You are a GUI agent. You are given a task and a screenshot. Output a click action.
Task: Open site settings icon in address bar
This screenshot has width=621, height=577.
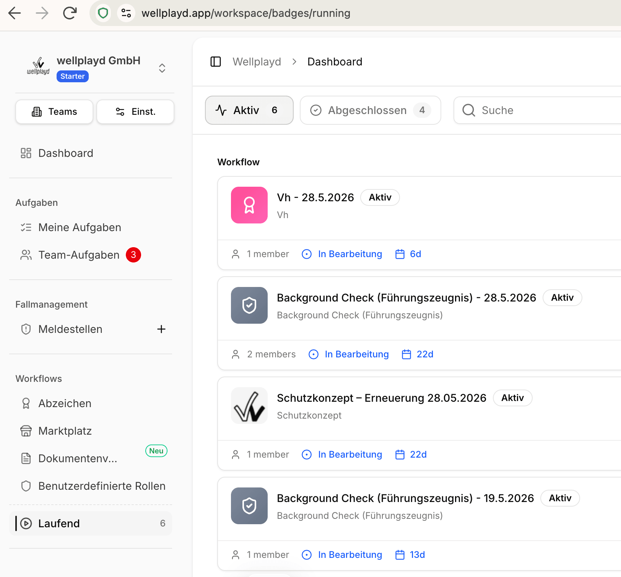126,13
